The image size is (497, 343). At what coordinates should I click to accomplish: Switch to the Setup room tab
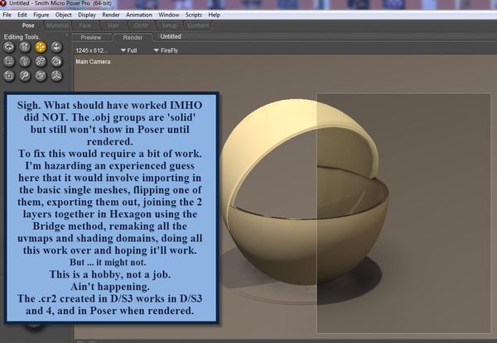coord(170,26)
